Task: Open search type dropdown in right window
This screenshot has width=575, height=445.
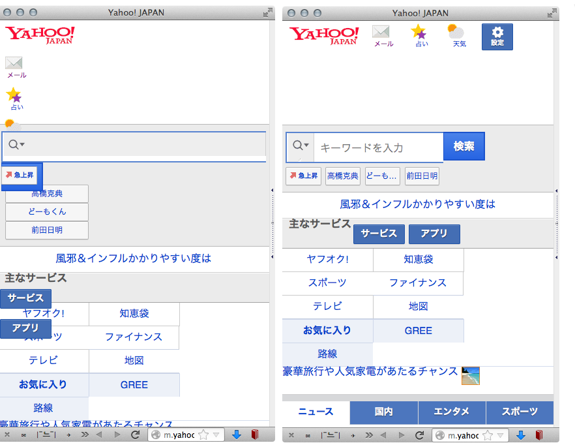Action: tap(301, 146)
